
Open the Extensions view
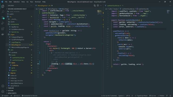pos(3,29)
